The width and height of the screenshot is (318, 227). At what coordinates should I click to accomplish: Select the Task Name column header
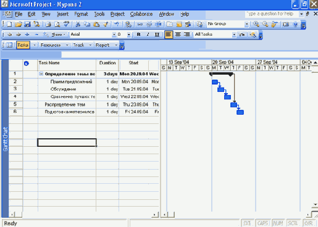67,65
